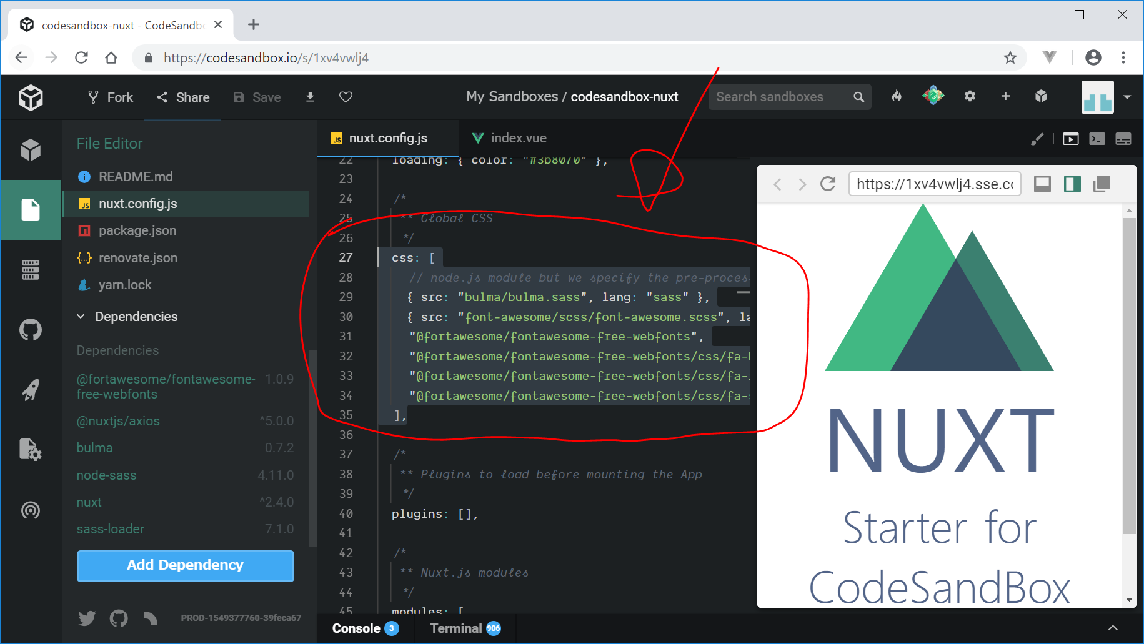Refresh the preview browser pane
Viewport: 1144px width, 644px height.
(x=828, y=184)
